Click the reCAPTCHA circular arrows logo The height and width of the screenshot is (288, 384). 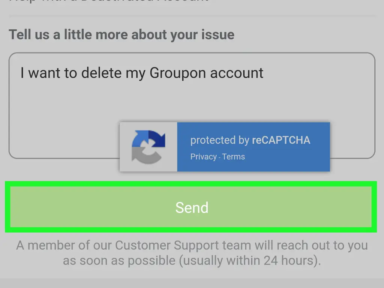149,146
